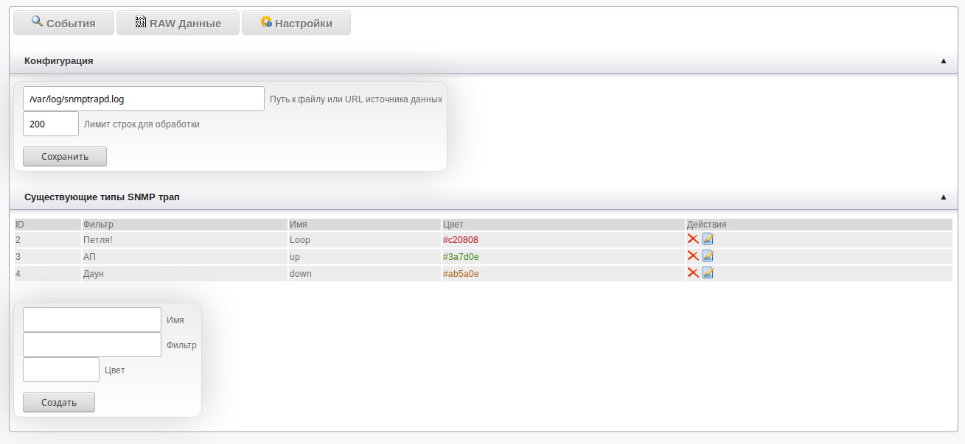This screenshot has width=965, height=444.
Task: Edit the down trap type
Action: point(708,272)
